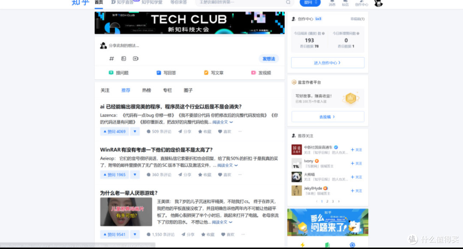Upvote the answer with 赞同 4069
This screenshot has height=249, width=463.
pos(114,131)
